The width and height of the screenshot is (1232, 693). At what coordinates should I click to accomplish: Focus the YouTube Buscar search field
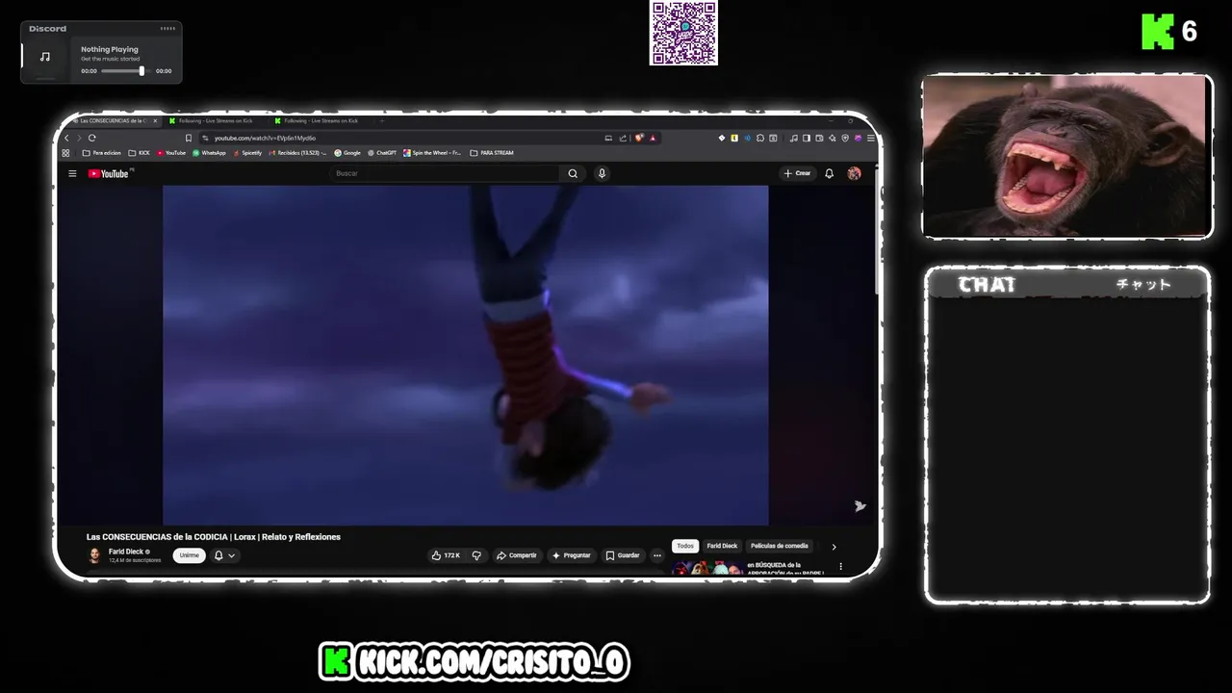click(x=446, y=173)
